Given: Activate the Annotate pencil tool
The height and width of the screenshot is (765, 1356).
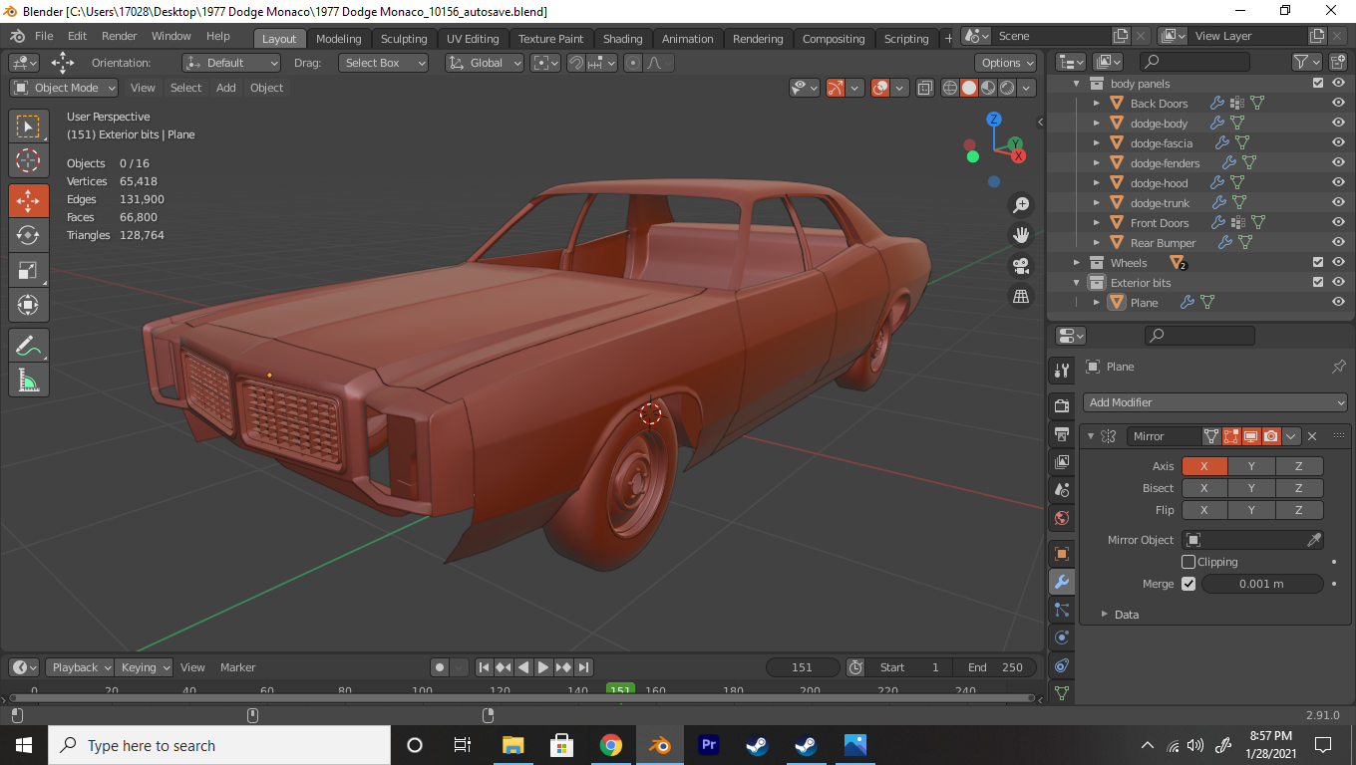Looking at the screenshot, I should pyautogui.click(x=28, y=346).
